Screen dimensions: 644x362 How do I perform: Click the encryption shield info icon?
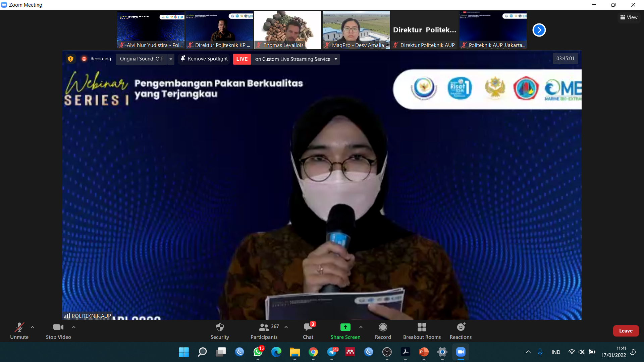[x=70, y=59]
